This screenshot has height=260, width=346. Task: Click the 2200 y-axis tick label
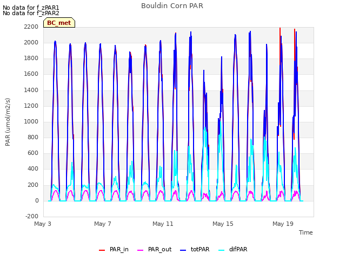(31, 27)
